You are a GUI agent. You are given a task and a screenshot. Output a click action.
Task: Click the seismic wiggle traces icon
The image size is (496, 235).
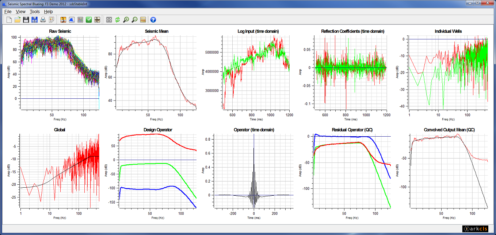(x=97, y=20)
